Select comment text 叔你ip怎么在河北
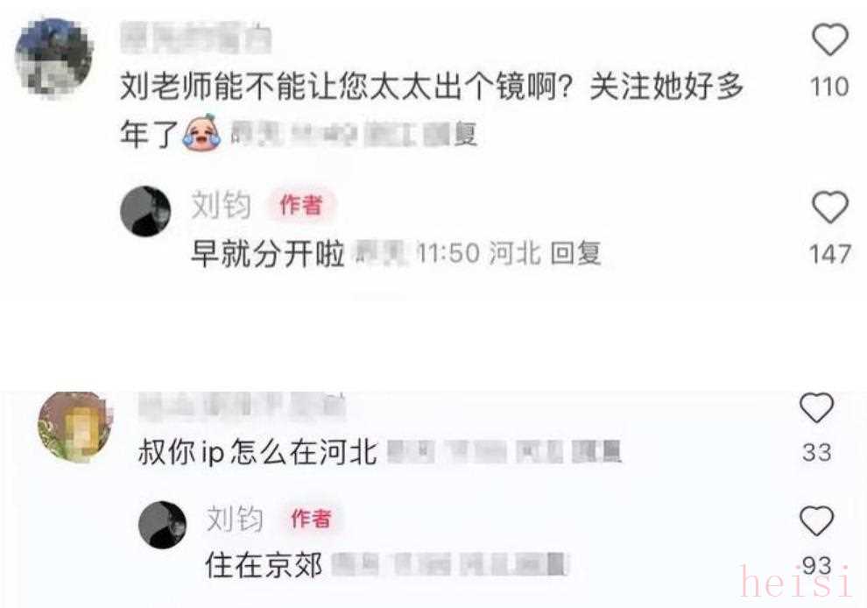 (x=258, y=452)
